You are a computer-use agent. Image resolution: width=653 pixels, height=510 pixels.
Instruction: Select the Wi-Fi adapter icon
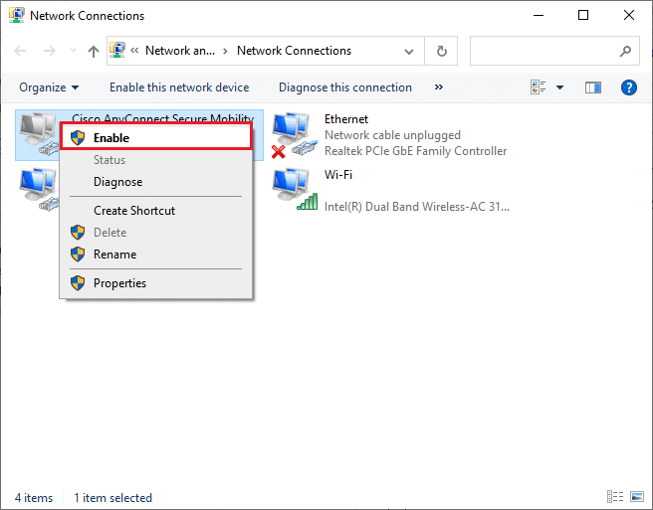295,190
